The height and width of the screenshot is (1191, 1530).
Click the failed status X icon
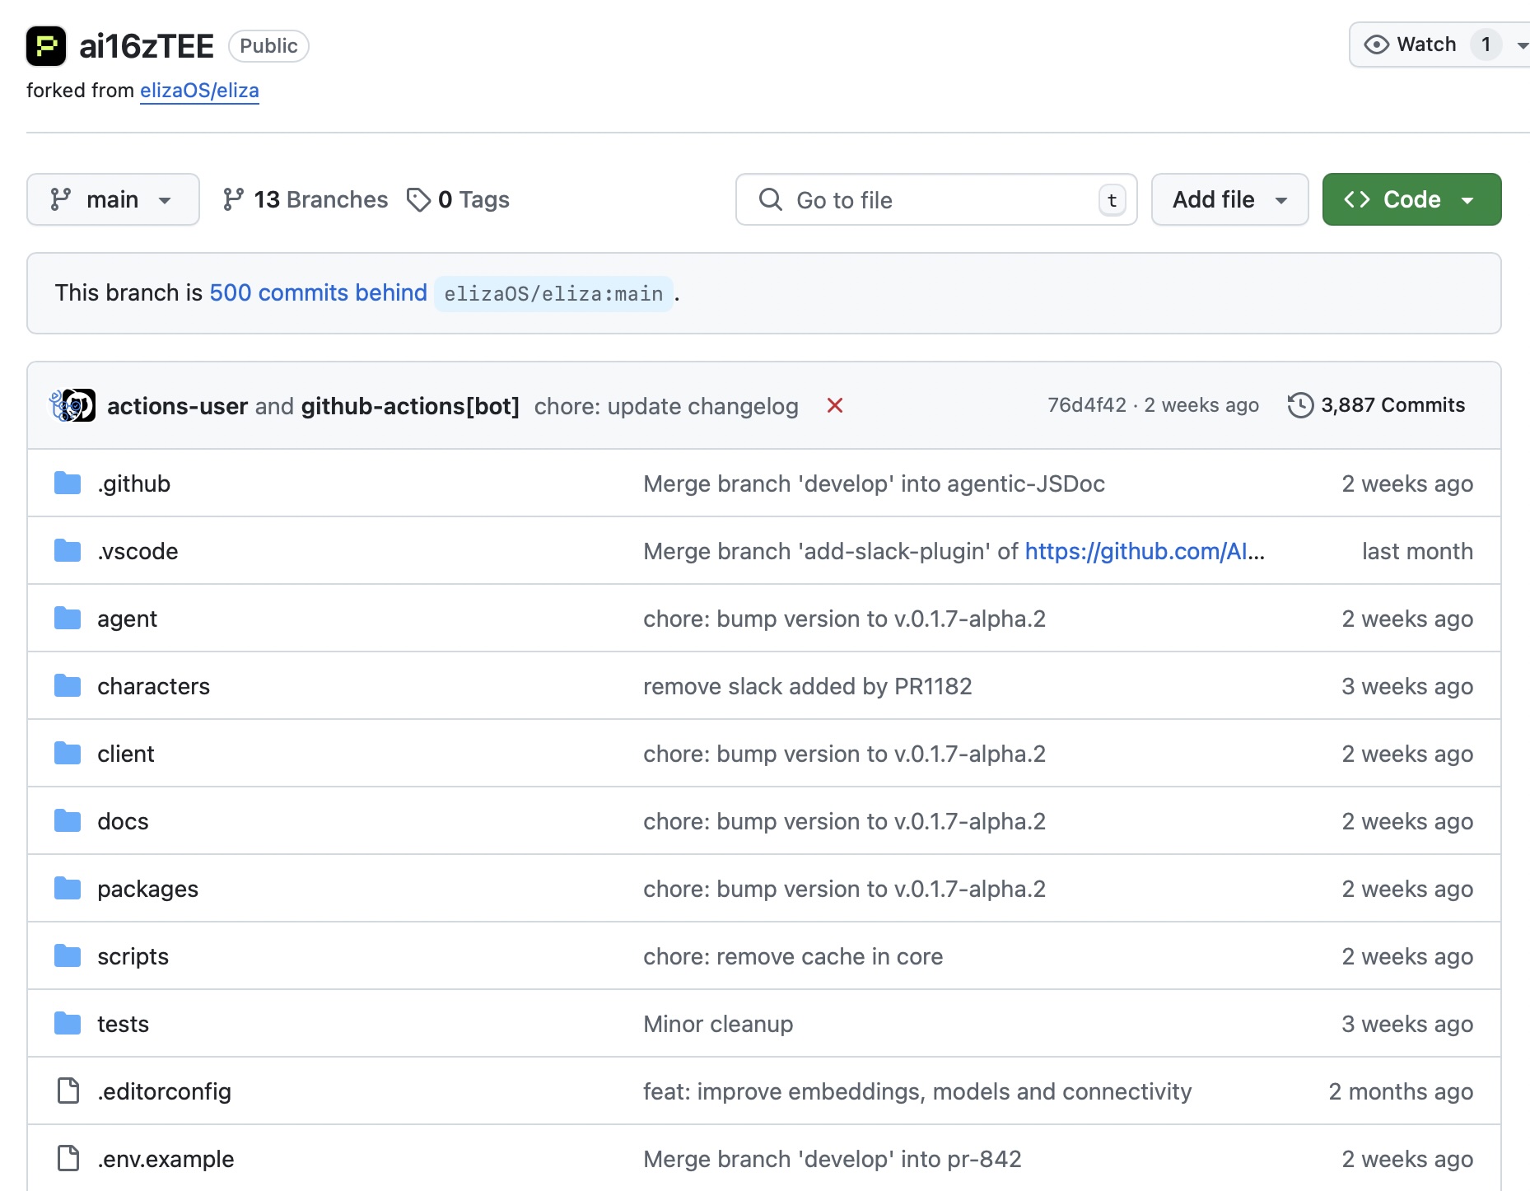834,405
